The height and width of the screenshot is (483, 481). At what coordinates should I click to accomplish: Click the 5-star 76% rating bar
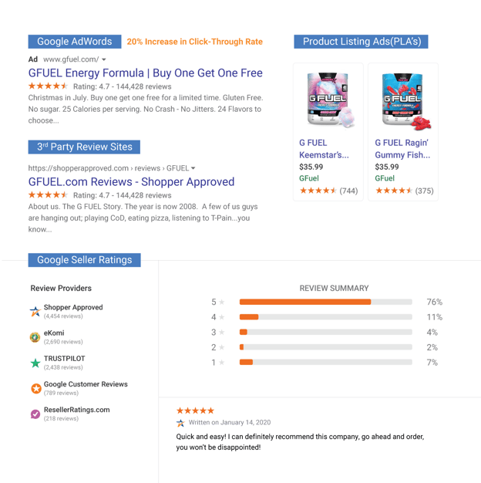click(325, 302)
